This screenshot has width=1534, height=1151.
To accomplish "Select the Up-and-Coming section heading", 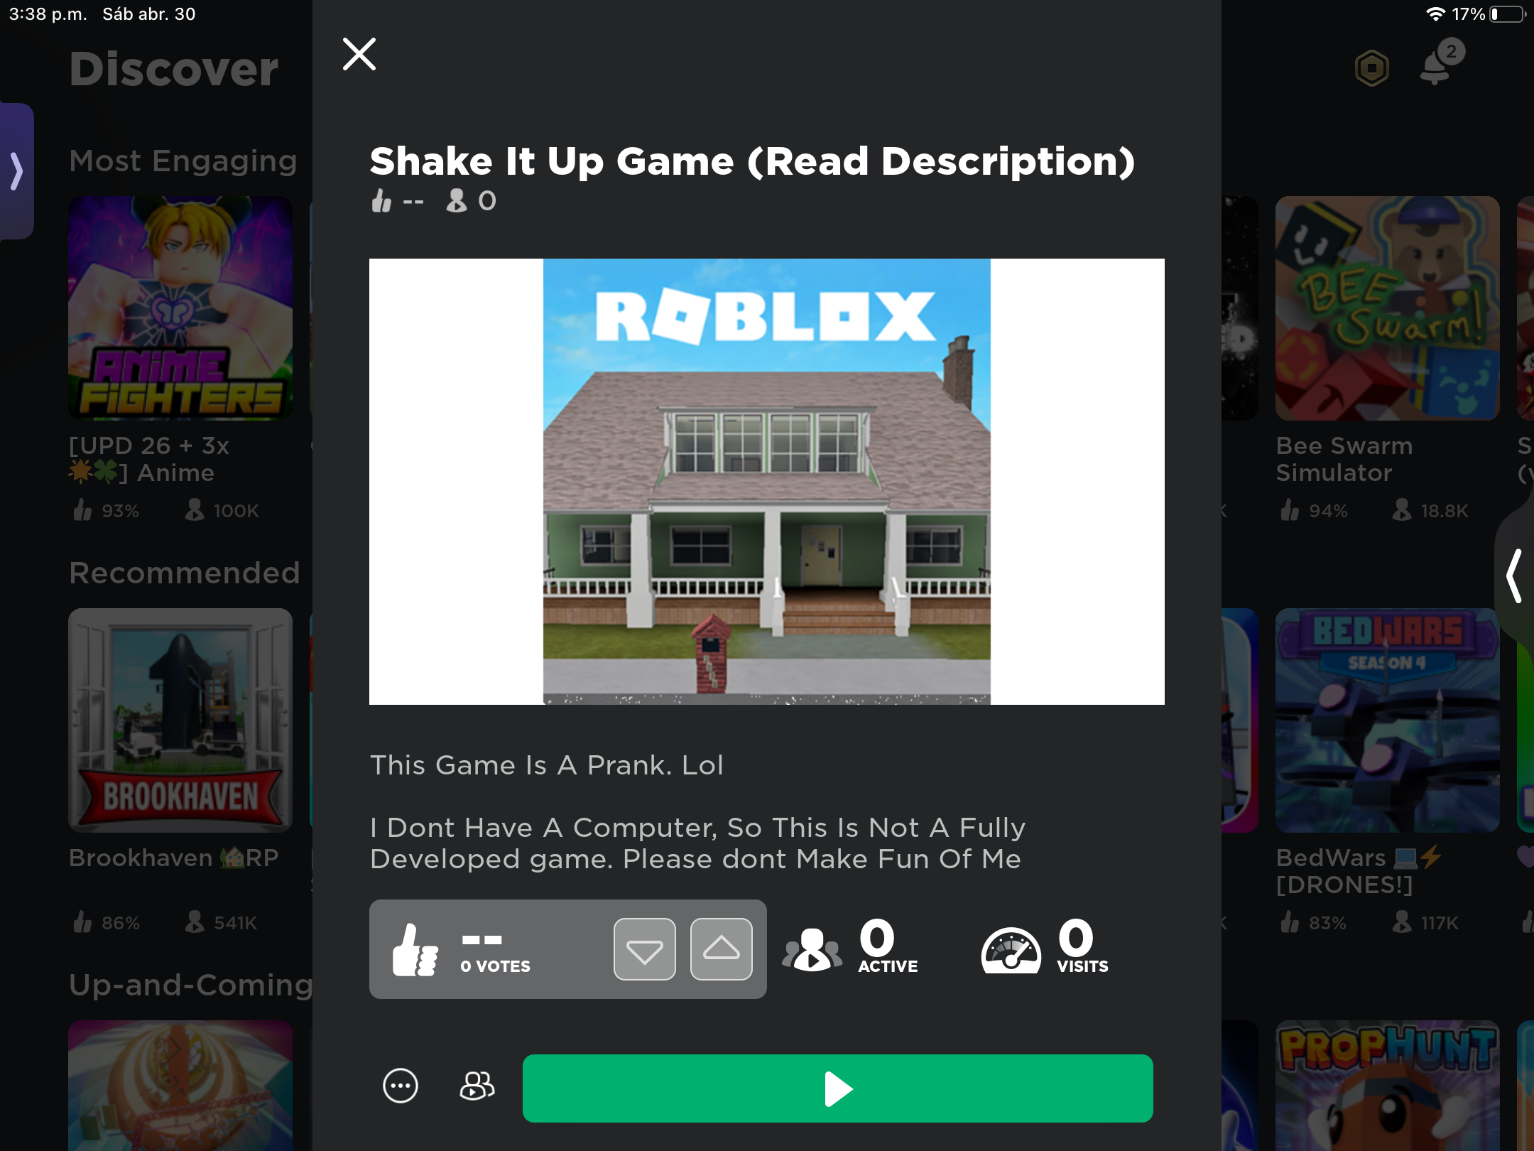I will 190,985.
